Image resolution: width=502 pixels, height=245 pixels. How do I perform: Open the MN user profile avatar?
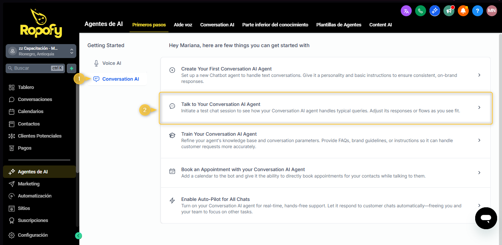pyautogui.click(x=492, y=11)
